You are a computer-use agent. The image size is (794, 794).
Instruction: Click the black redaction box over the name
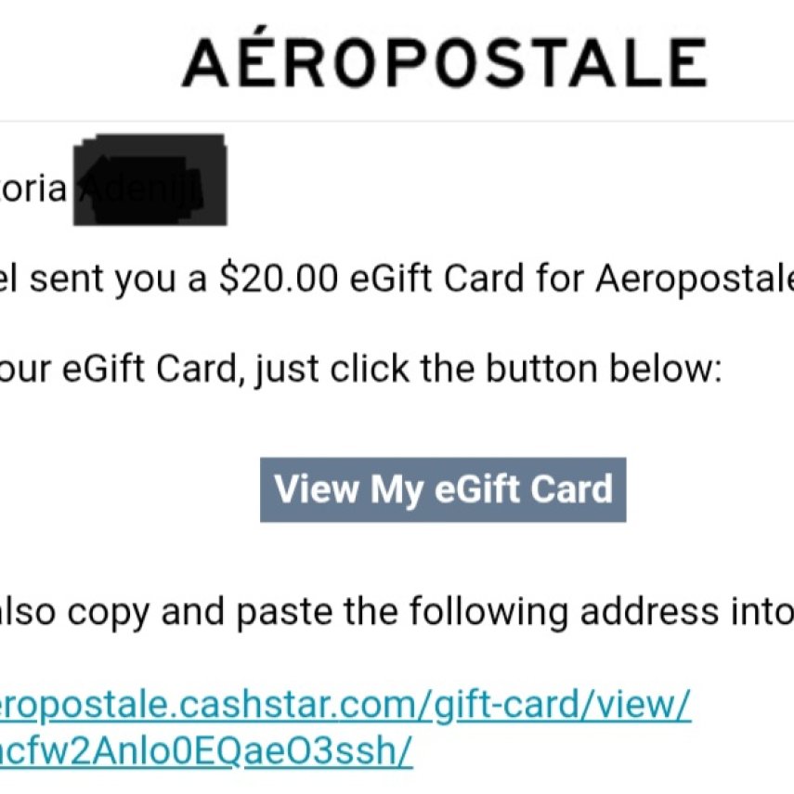tap(150, 180)
